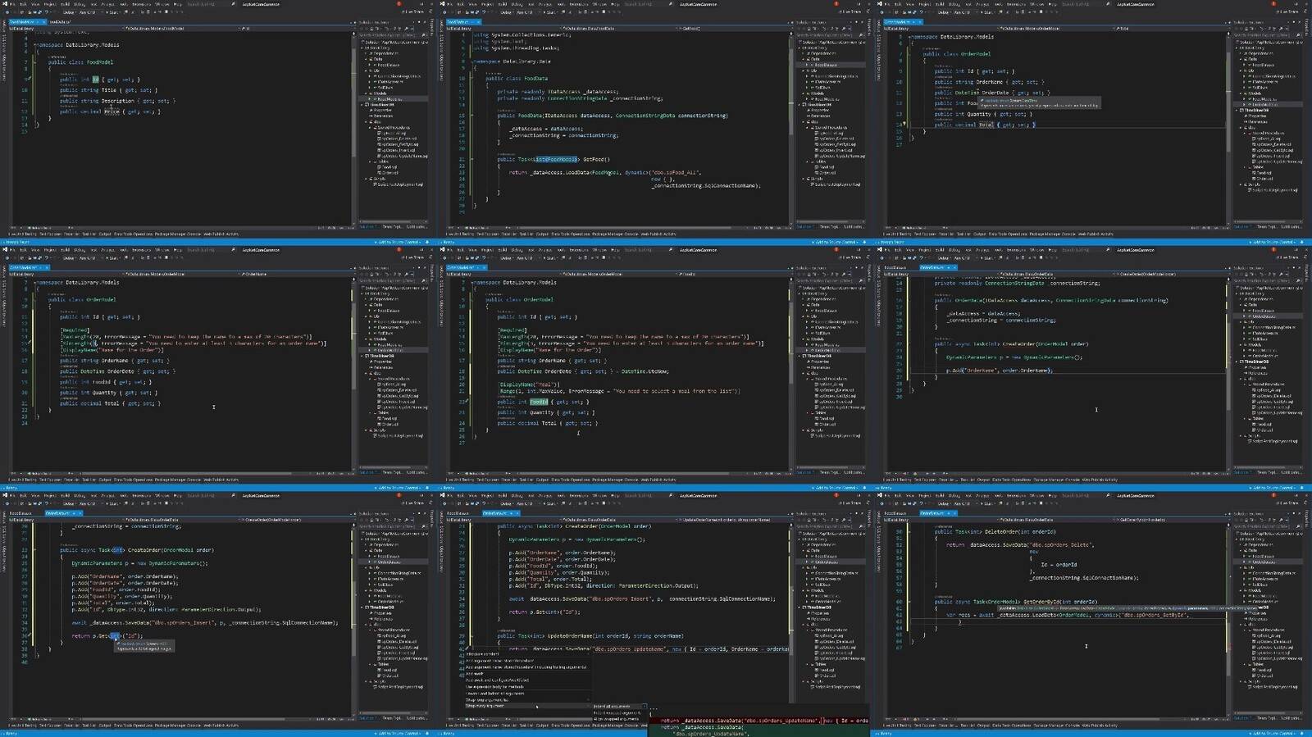
Task: Choose Use expression body for methods action
Action: pos(494,687)
